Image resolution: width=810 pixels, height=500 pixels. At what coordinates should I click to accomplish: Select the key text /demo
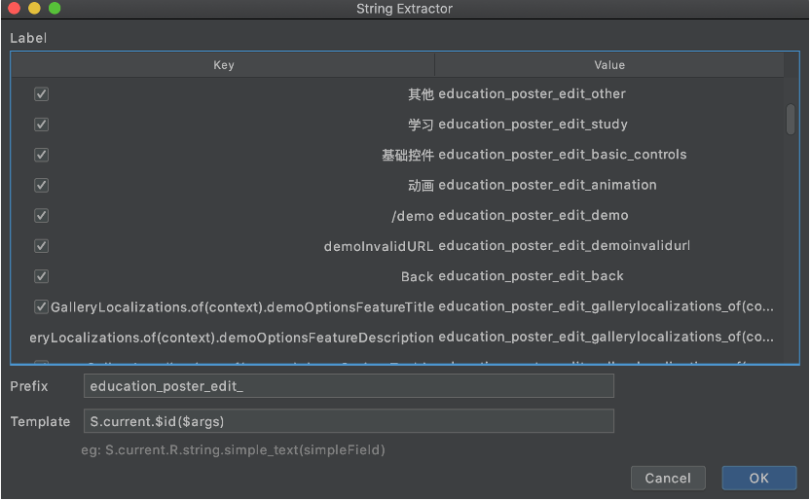413,216
